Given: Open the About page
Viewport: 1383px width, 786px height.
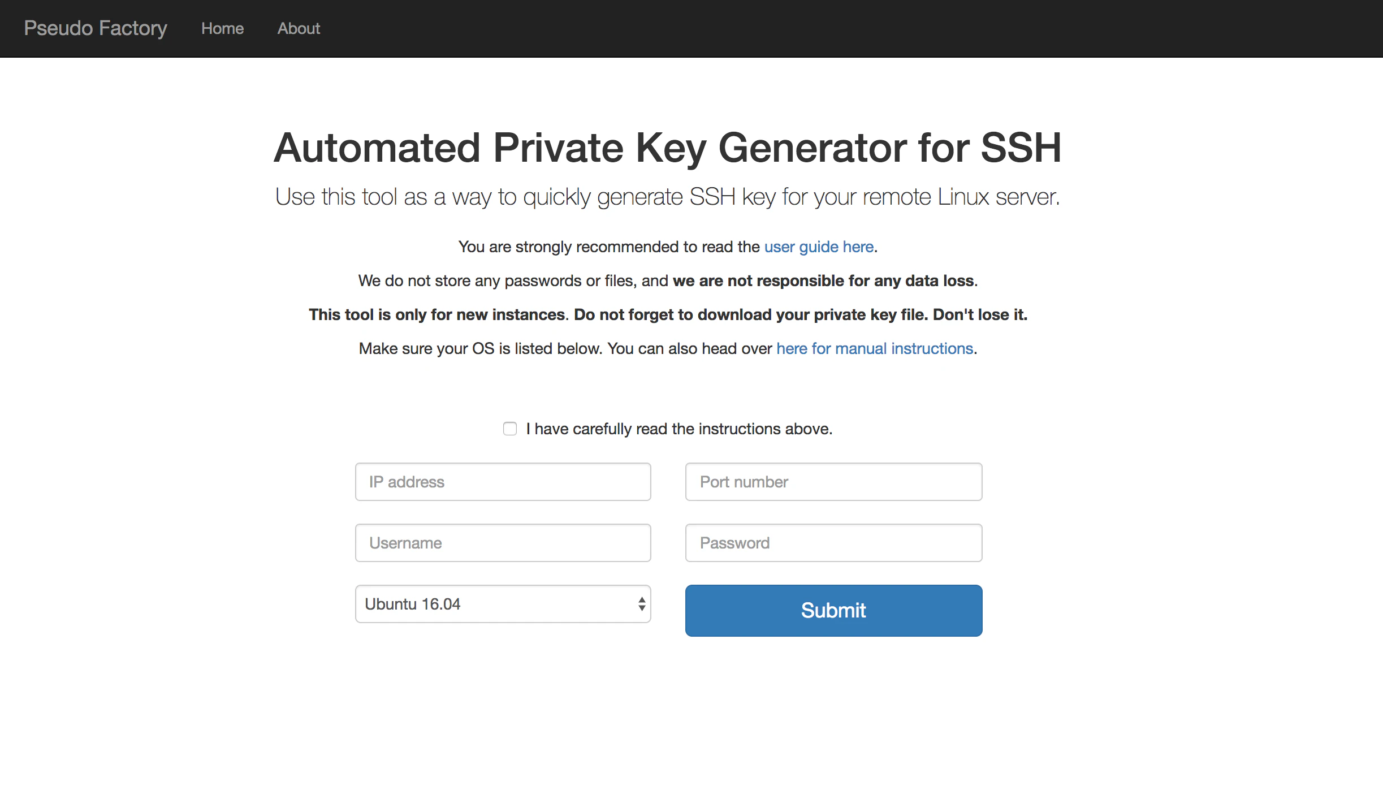Looking at the screenshot, I should click(x=298, y=28).
